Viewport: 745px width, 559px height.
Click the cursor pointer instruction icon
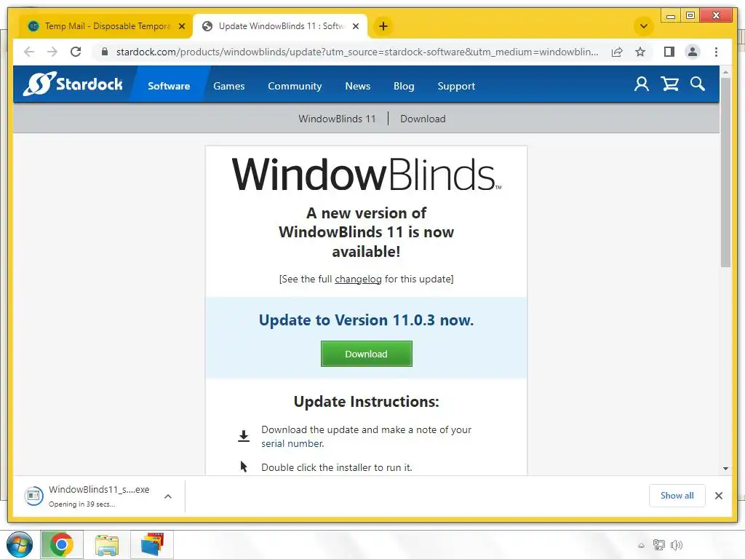pyautogui.click(x=244, y=467)
